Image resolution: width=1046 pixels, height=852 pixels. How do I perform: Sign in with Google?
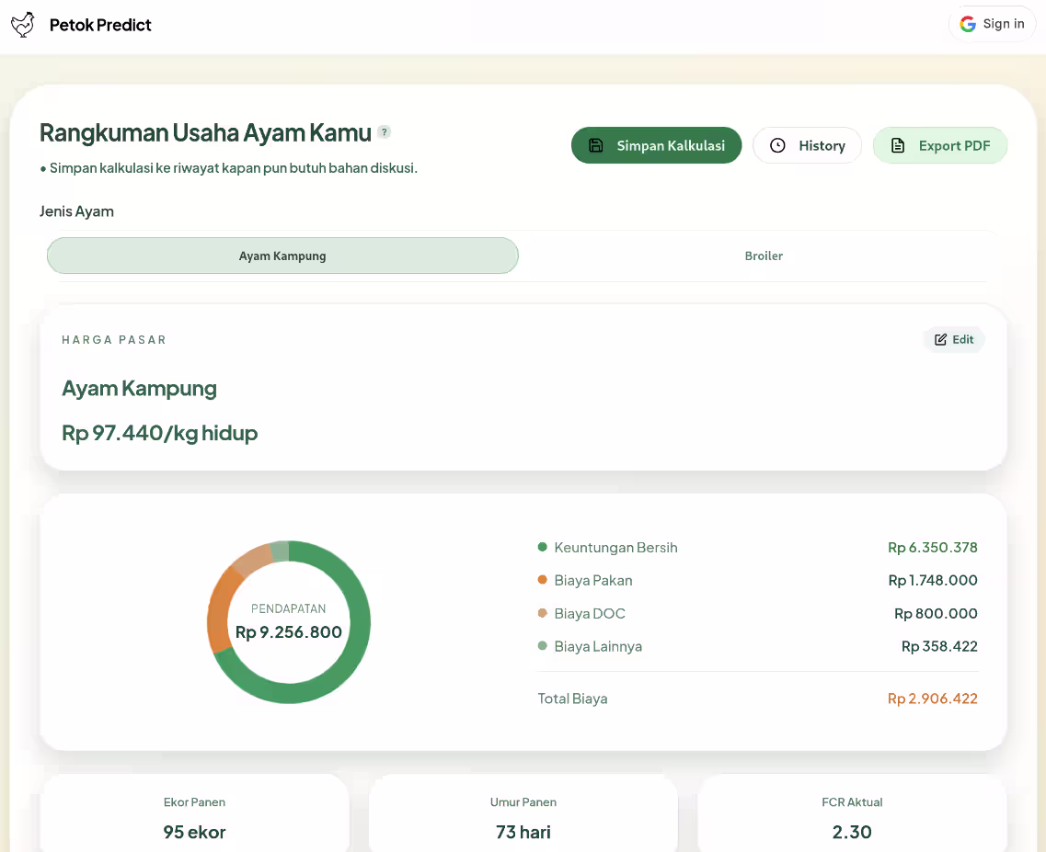pyautogui.click(x=992, y=24)
